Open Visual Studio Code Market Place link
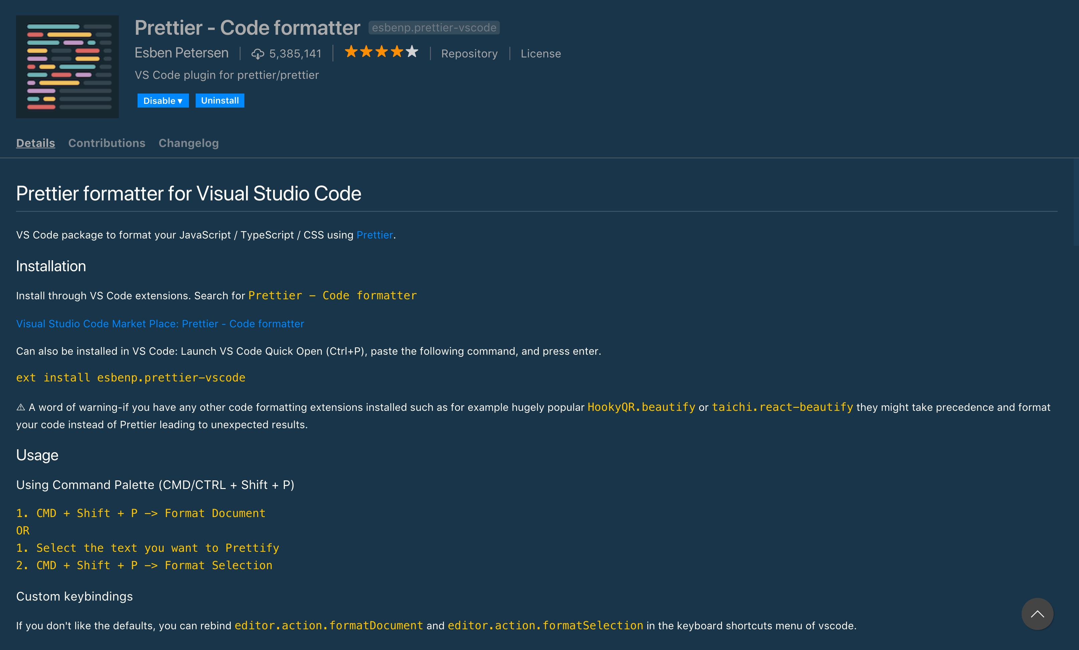The image size is (1079, 650). pyautogui.click(x=160, y=324)
